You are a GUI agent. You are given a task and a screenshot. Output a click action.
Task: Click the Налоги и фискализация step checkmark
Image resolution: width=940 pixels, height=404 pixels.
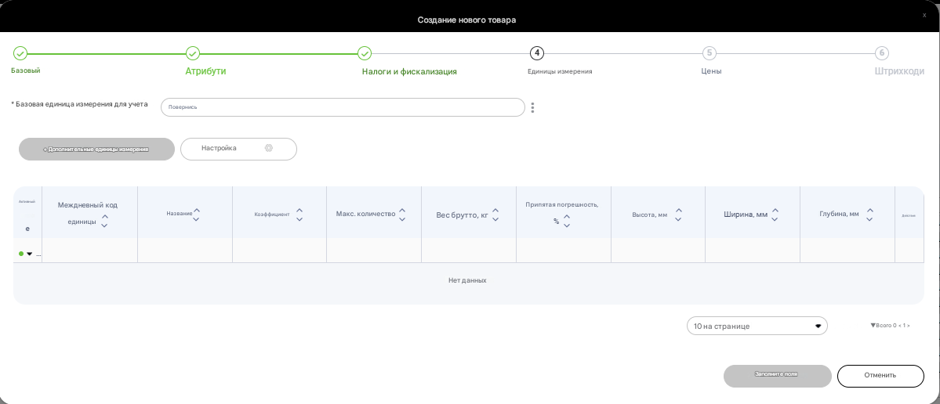365,53
